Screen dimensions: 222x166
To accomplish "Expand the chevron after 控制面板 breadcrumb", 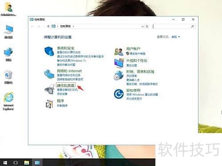I will [x=73, y=26].
